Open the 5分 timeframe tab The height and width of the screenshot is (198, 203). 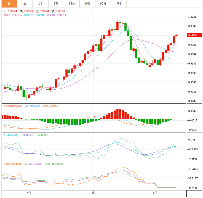[56, 3]
